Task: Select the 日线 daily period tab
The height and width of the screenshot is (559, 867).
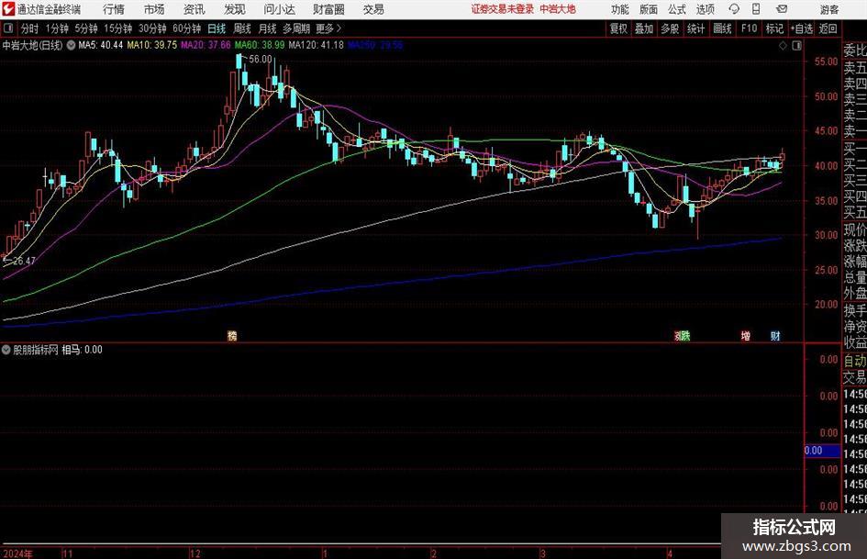Action: click(x=217, y=28)
